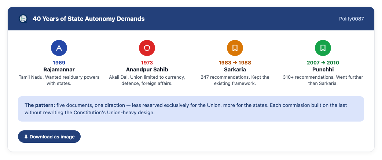Select the 40 Years of State Autonomy Demands title
The width and height of the screenshot is (382, 160).
pyautogui.click(x=89, y=19)
